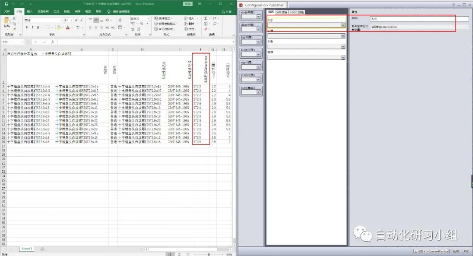Increase font size with larger A
The height and width of the screenshot is (256, 473).
click(x=76, y=20)
